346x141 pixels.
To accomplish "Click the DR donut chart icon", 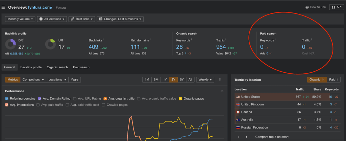I will (x=10, y=44).
